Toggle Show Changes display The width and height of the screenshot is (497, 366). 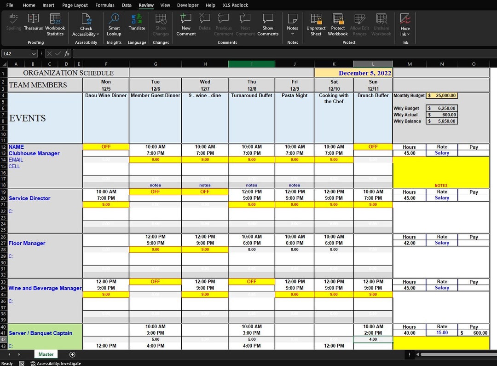(x=161, y=25)
